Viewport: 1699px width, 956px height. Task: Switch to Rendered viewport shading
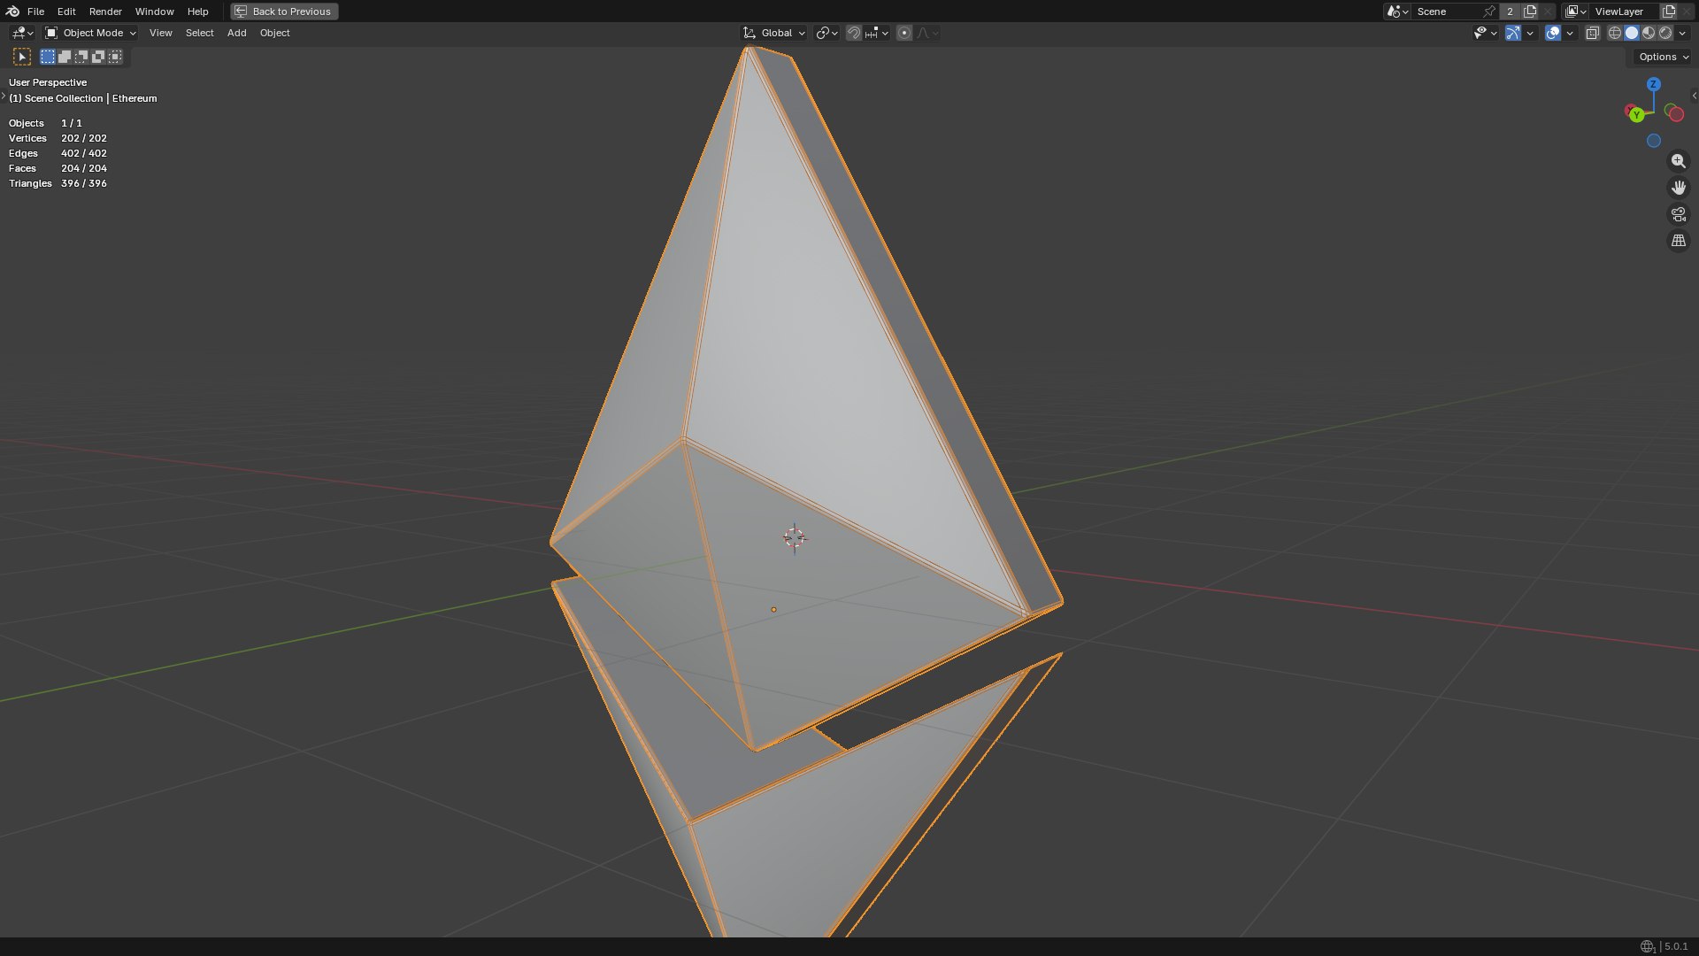pyautogui.click(x=1665, y=33)
